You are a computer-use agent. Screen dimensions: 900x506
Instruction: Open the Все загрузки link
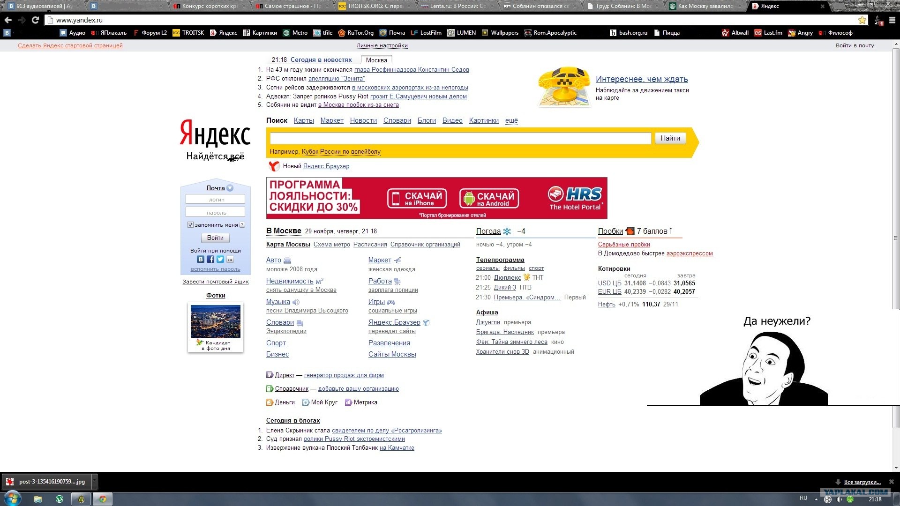pos(862,482)
